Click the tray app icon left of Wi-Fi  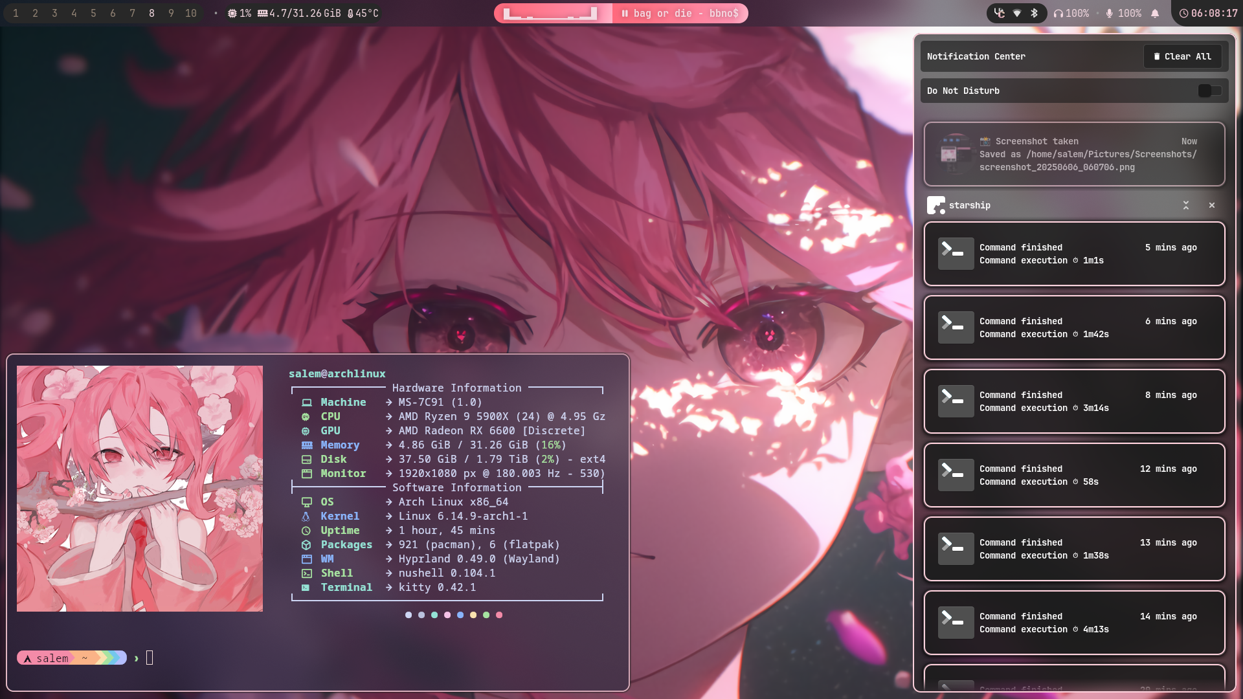point(1000,13)
